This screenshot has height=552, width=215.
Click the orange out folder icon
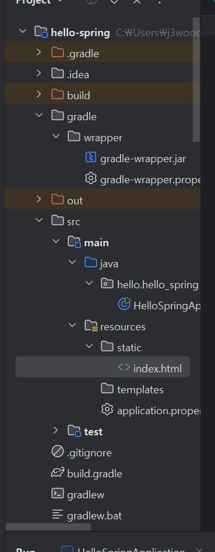[x=57, y=200]
